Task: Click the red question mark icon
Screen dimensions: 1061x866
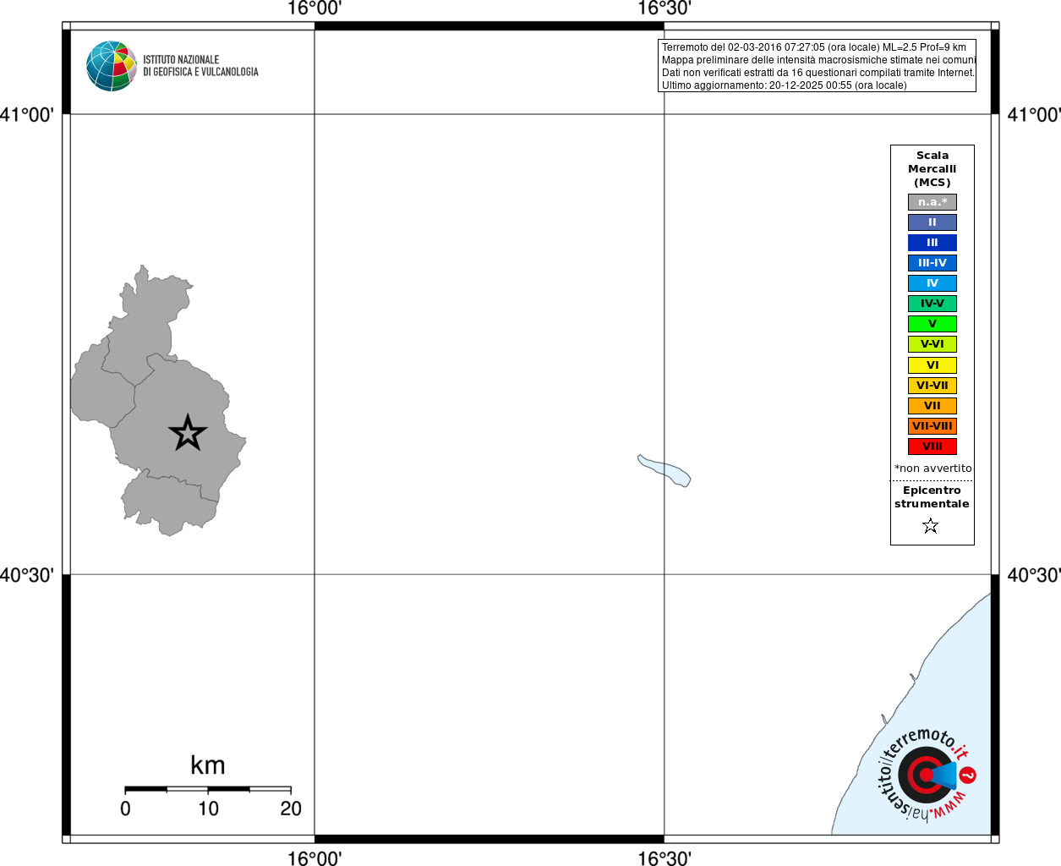Action: 968,775
